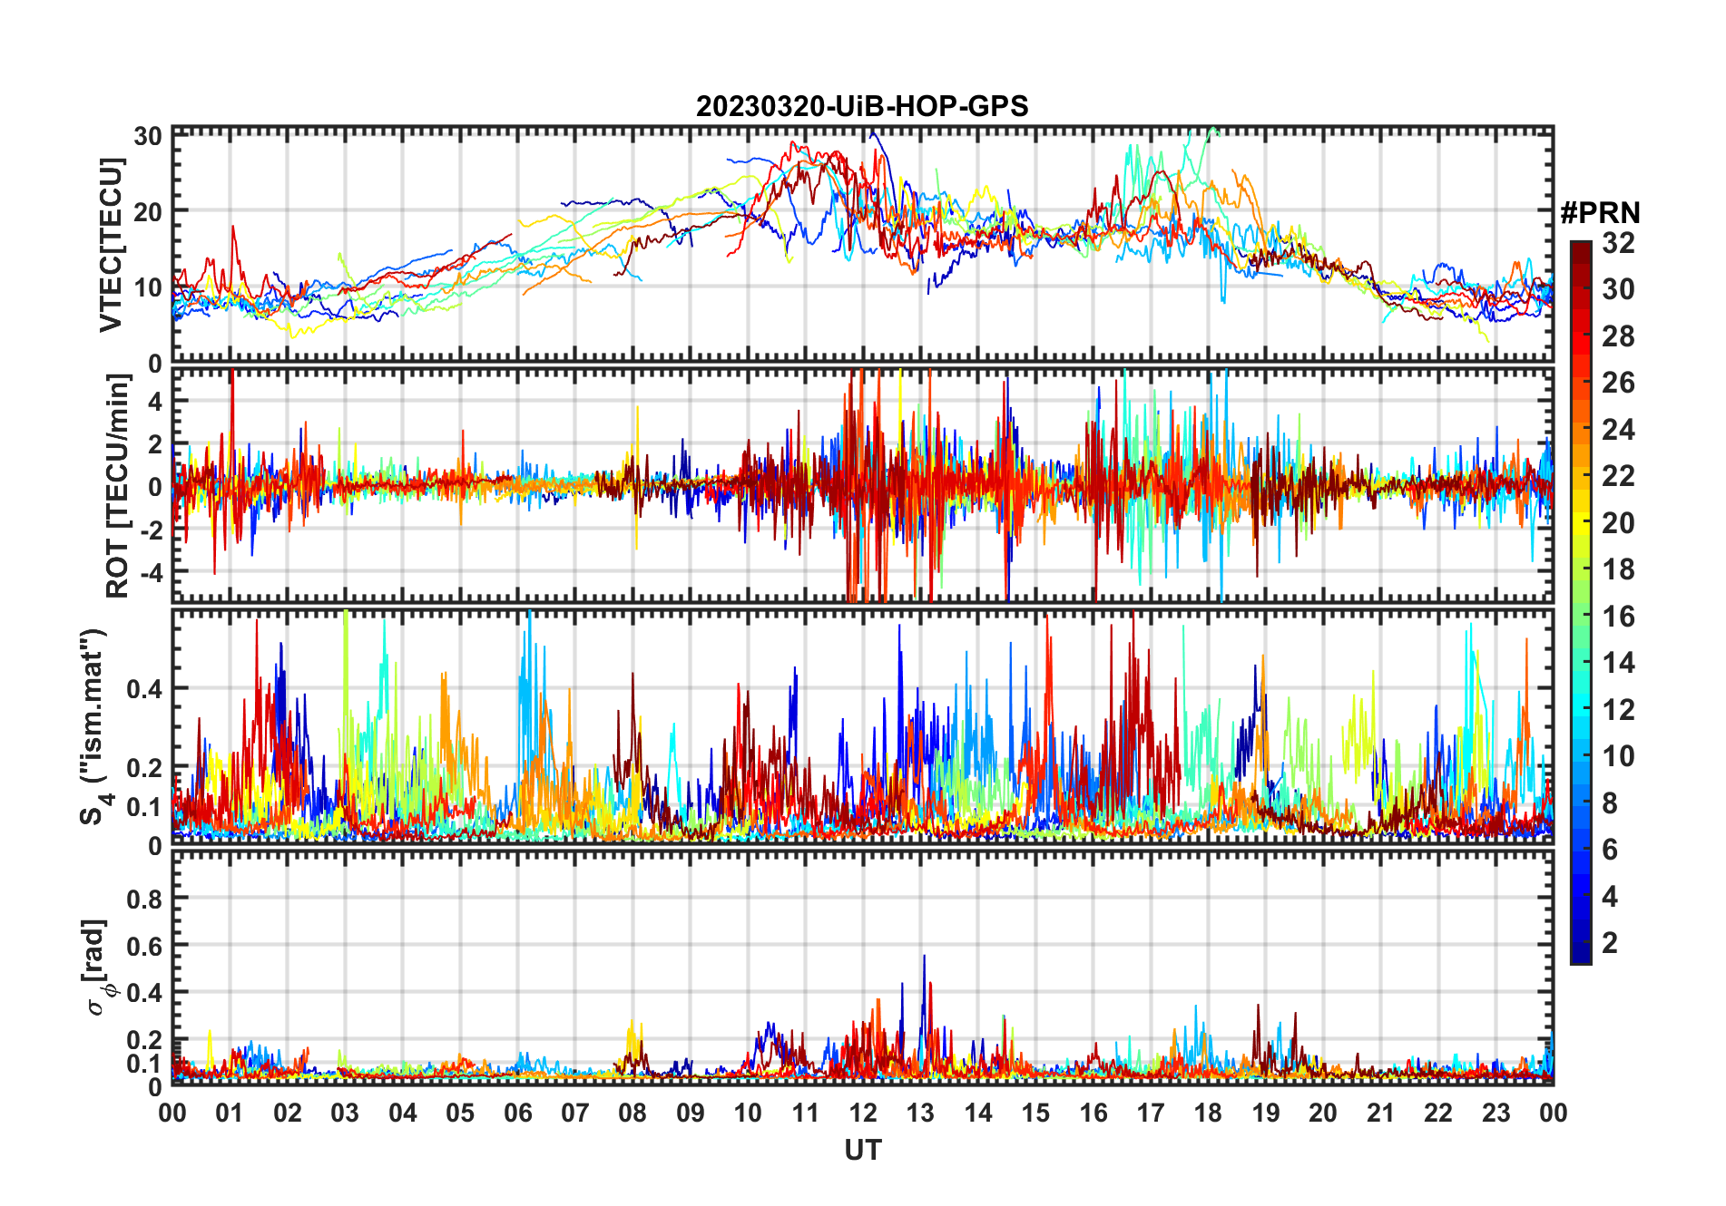Select the "ROT [TECU/min]" y-axis label
Screen dimensions: 1726x1206
click(117, 485)
